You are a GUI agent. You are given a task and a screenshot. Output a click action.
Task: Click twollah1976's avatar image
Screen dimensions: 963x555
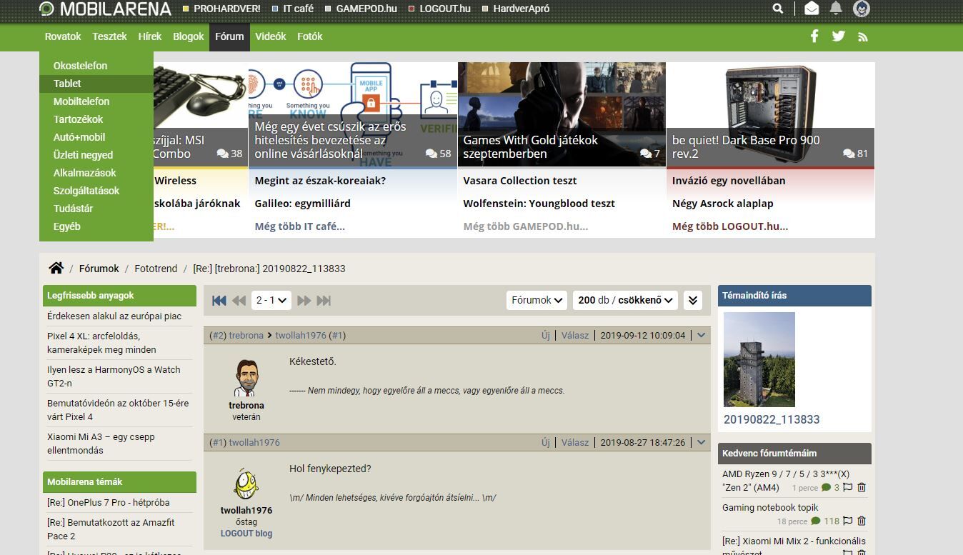click(x=246, y=484)
